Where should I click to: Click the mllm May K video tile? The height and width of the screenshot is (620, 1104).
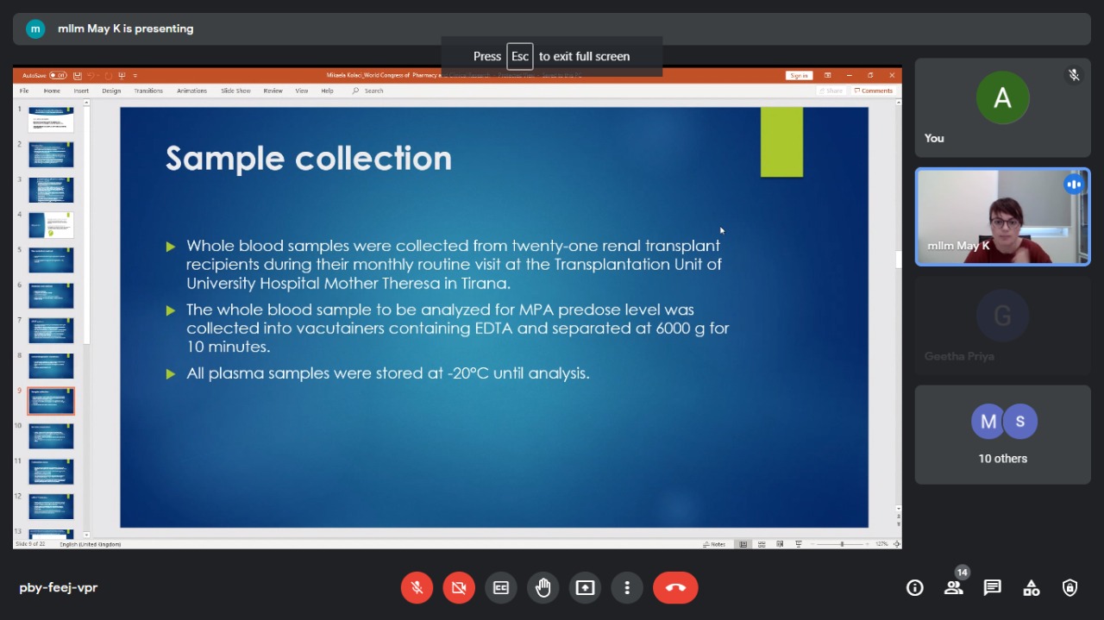[1002, 216]
